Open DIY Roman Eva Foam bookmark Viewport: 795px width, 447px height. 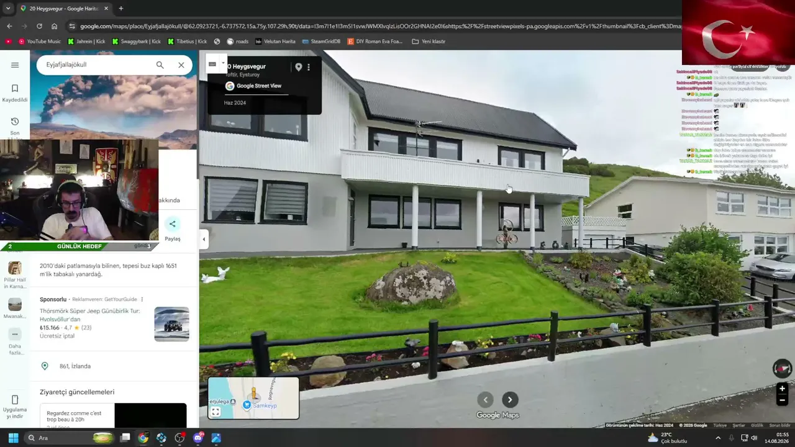pos(375,42)
